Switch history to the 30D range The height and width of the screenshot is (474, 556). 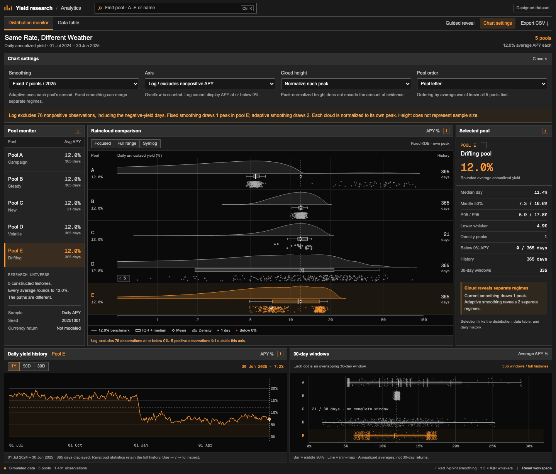click(41, 366)
